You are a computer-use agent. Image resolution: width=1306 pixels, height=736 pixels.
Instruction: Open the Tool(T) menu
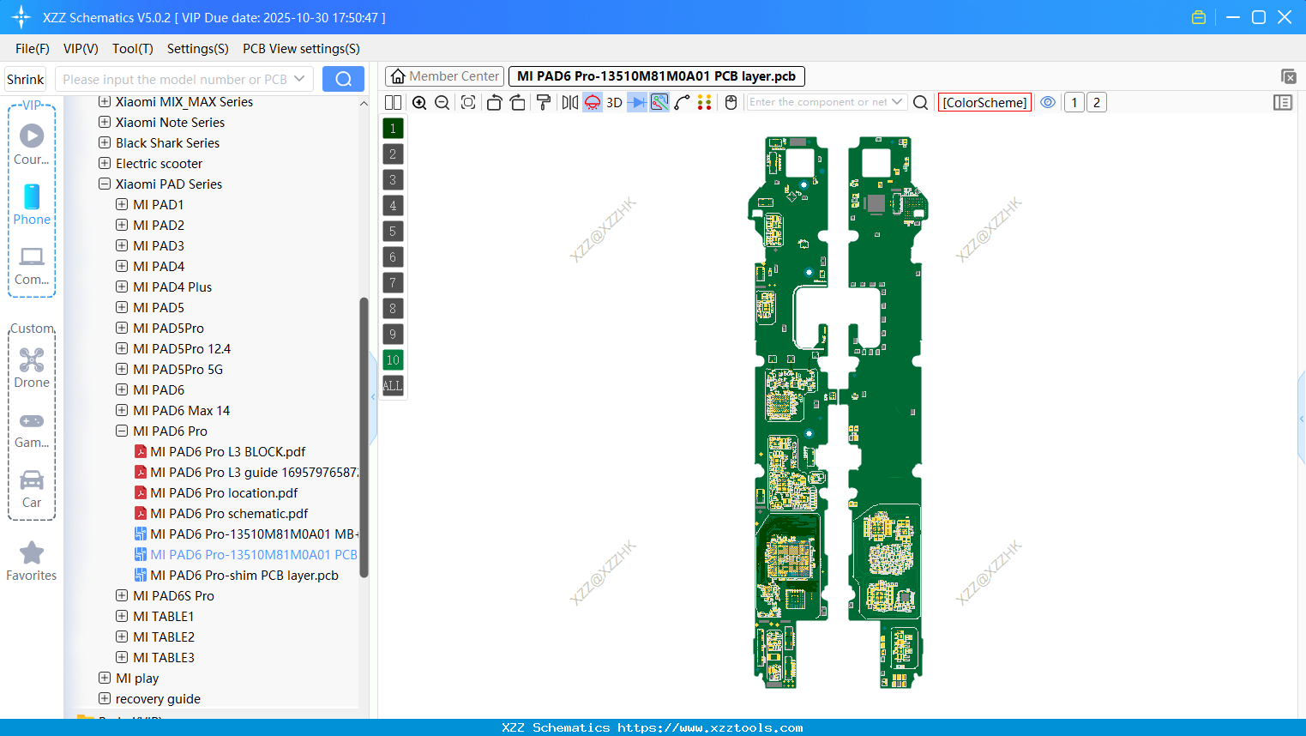coord(133,49)
